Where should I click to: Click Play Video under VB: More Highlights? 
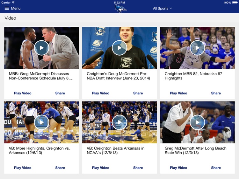pyautogui.click(x=23, y=168)
